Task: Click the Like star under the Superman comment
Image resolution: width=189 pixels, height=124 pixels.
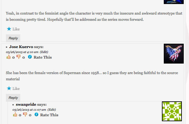Action: pos(9,88)
